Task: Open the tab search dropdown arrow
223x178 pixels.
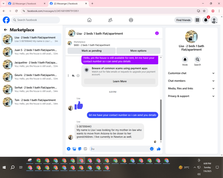Action: click(x=3, y=4)
